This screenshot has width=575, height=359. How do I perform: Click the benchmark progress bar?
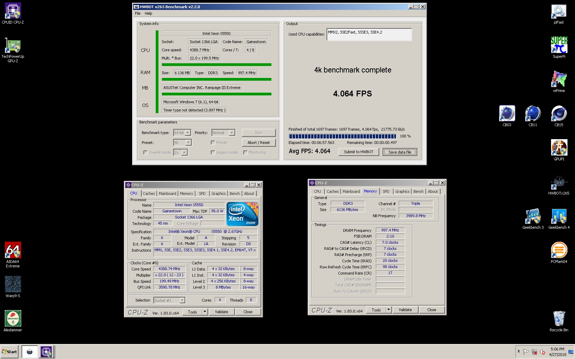(342, 136)
